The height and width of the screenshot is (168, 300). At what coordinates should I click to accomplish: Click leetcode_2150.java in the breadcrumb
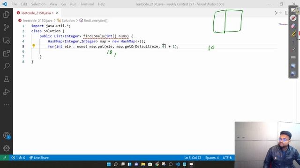point(37,21)
